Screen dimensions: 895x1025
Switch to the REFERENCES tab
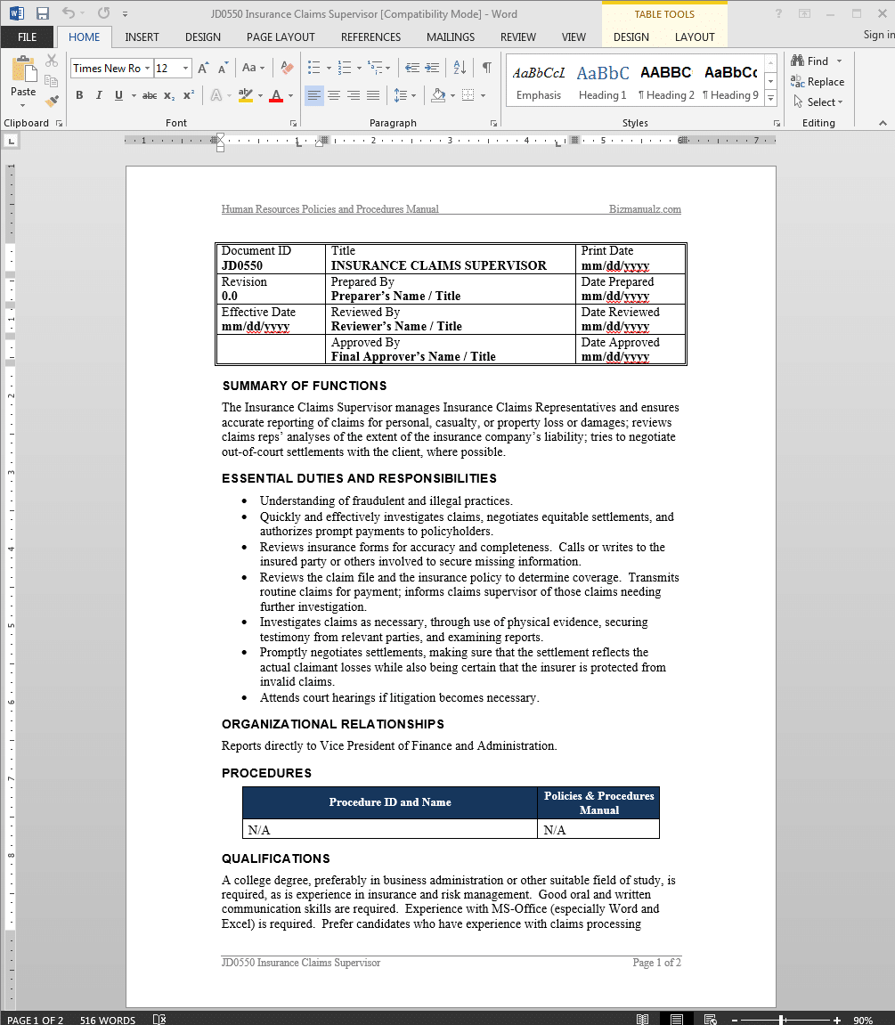[370, 37]
